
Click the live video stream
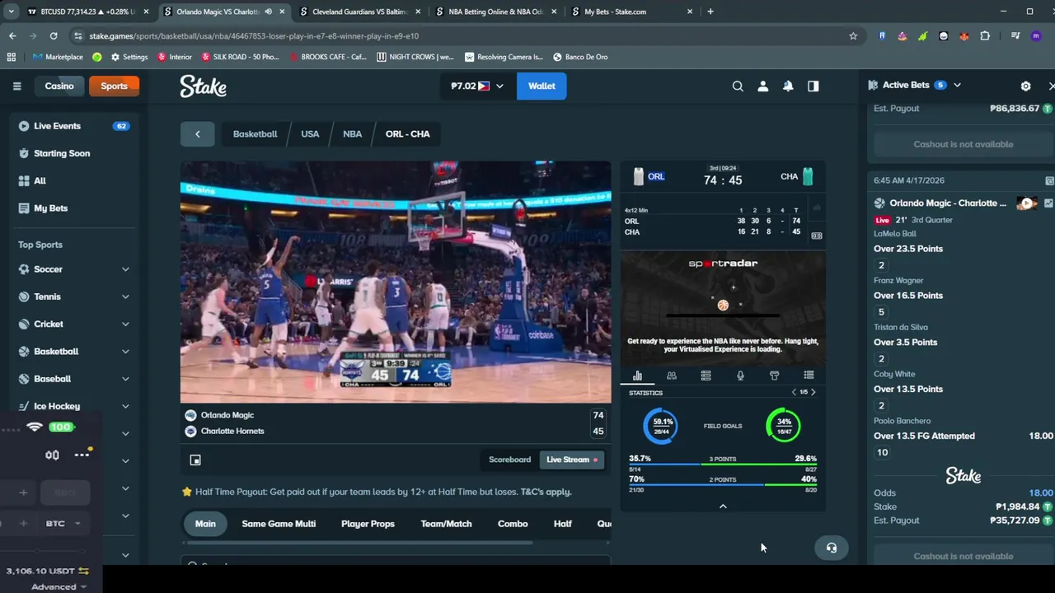pos(396,282)
